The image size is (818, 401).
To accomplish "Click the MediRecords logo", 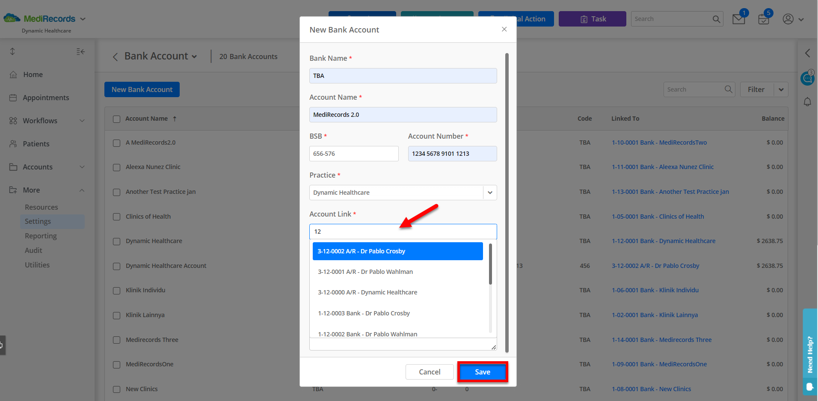I will (40, 18).
